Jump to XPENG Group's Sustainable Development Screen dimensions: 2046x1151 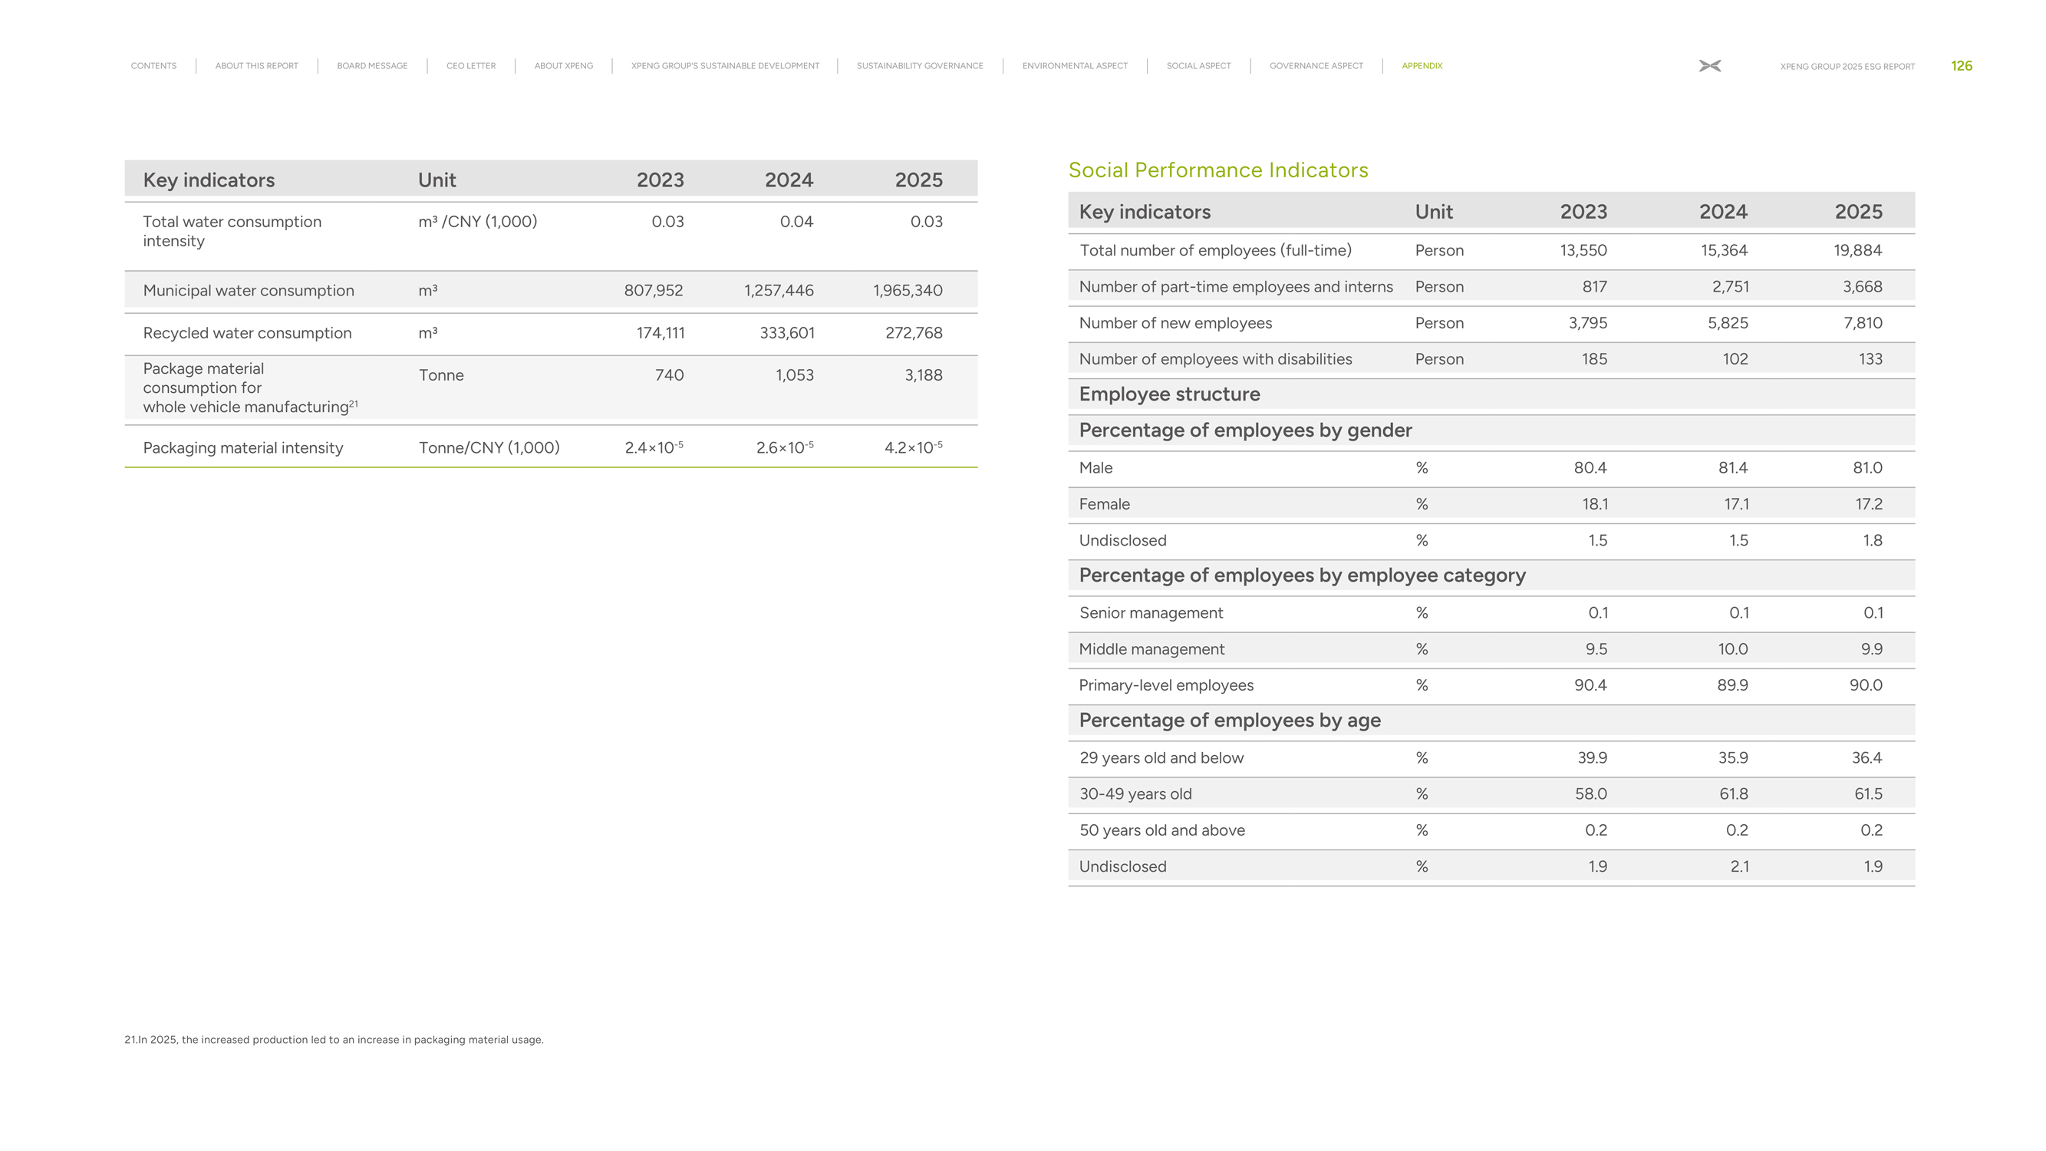click(x=725, y=66)
